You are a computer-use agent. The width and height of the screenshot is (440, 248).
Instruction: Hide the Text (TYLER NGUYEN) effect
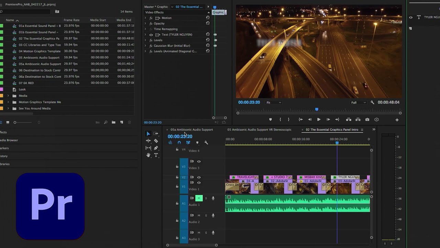click(x=151, y=34)
